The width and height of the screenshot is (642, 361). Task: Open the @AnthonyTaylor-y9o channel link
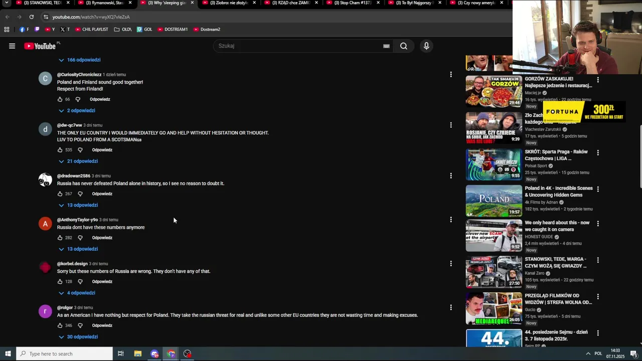coord(77,220)
